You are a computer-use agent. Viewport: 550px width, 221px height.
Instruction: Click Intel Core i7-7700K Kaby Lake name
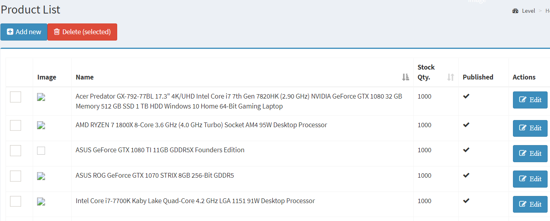195,201
